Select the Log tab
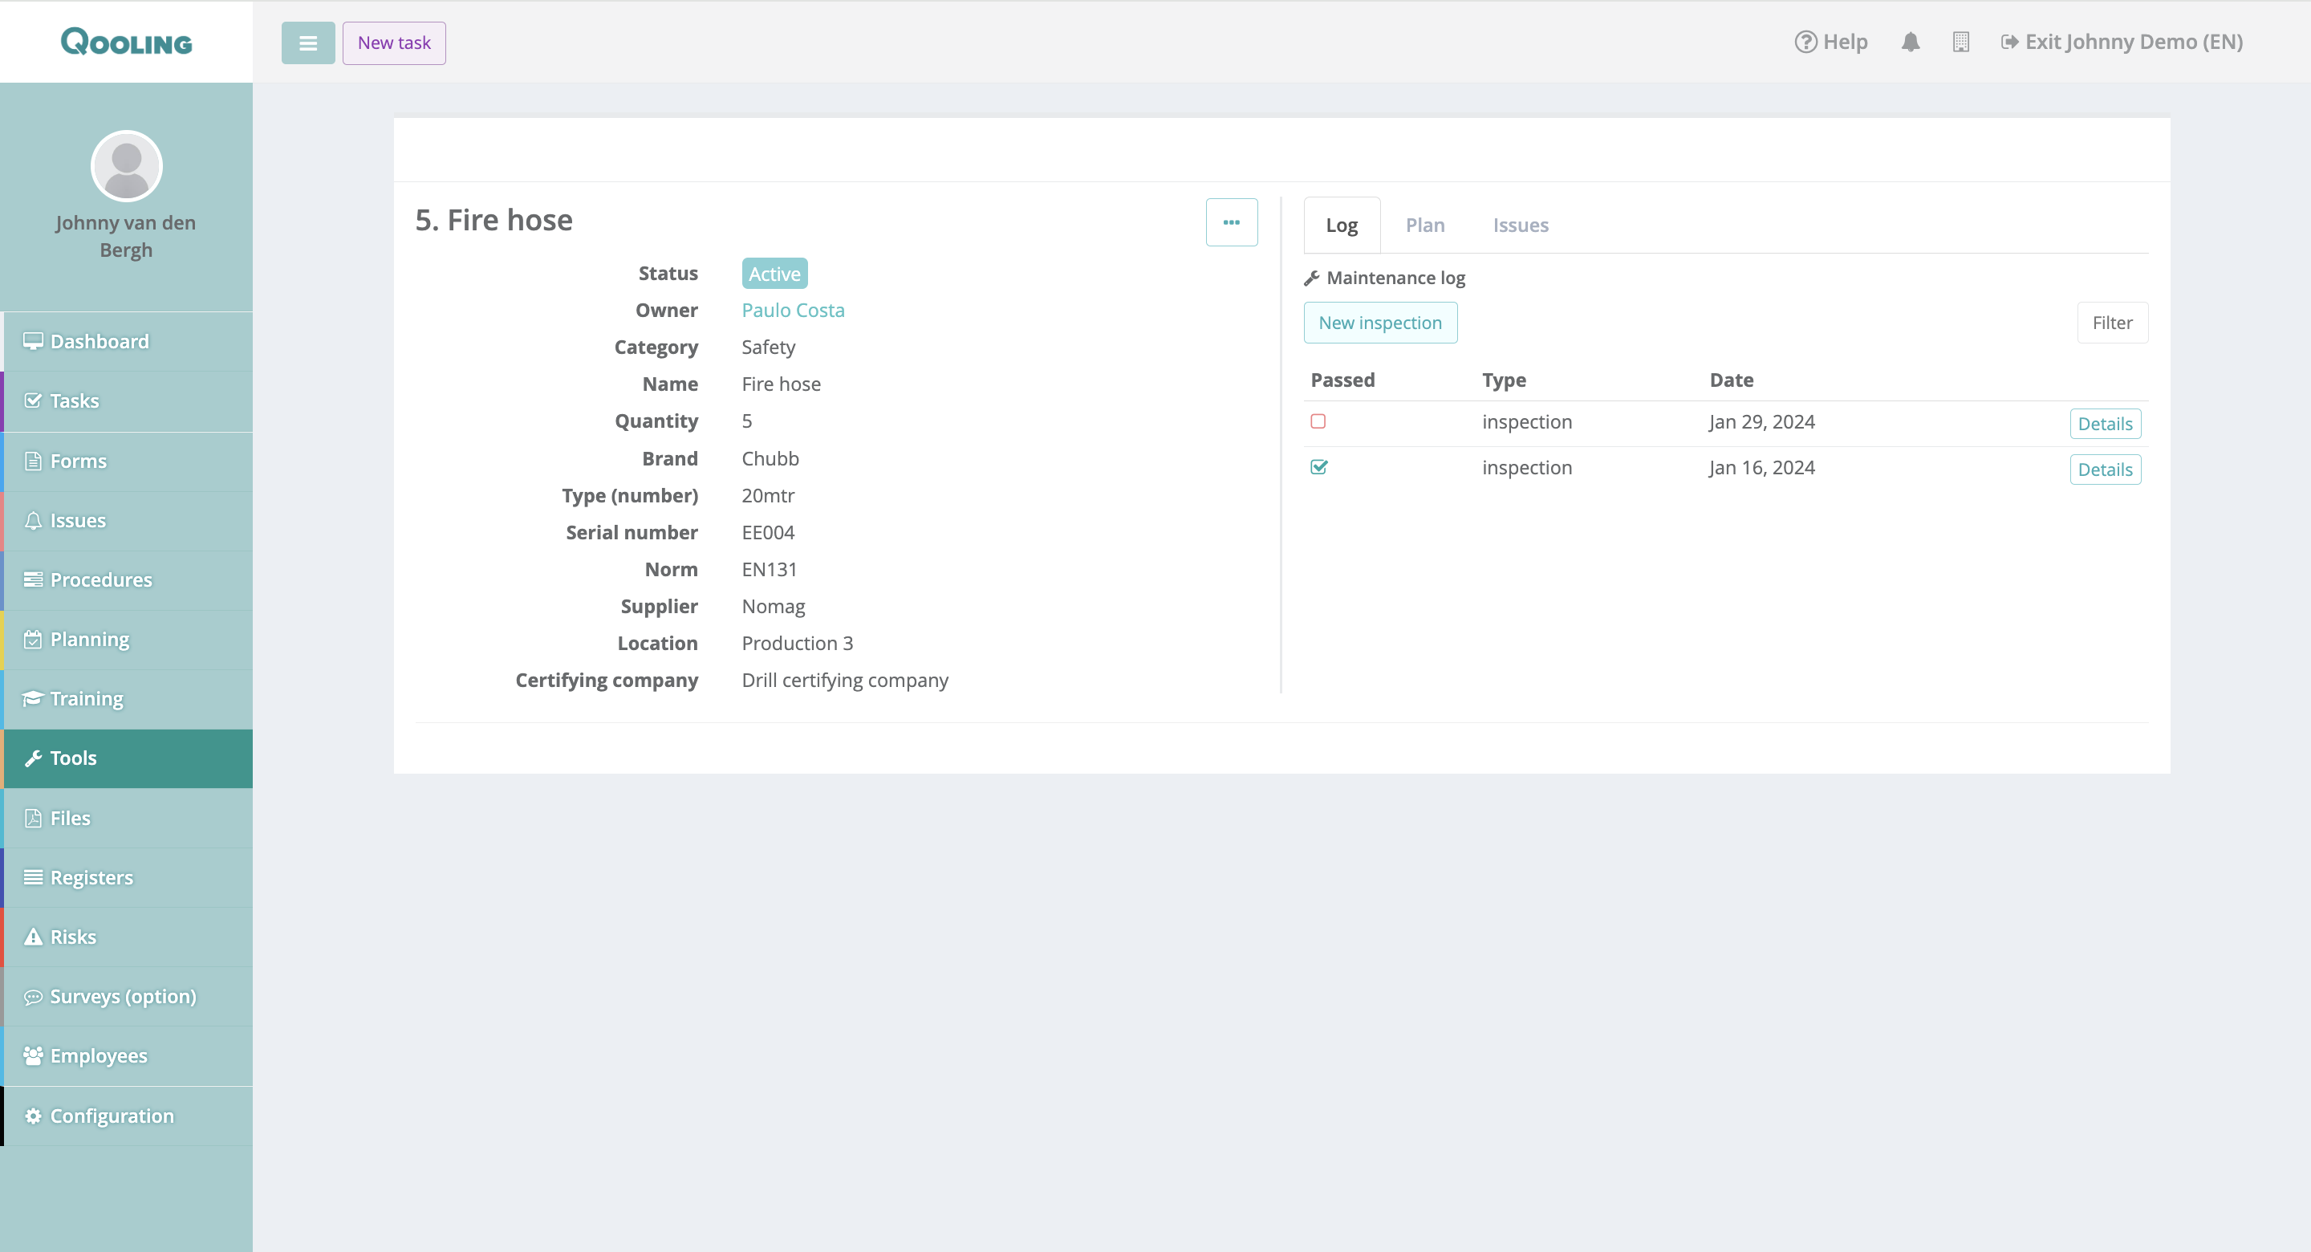 point(1341,226)
